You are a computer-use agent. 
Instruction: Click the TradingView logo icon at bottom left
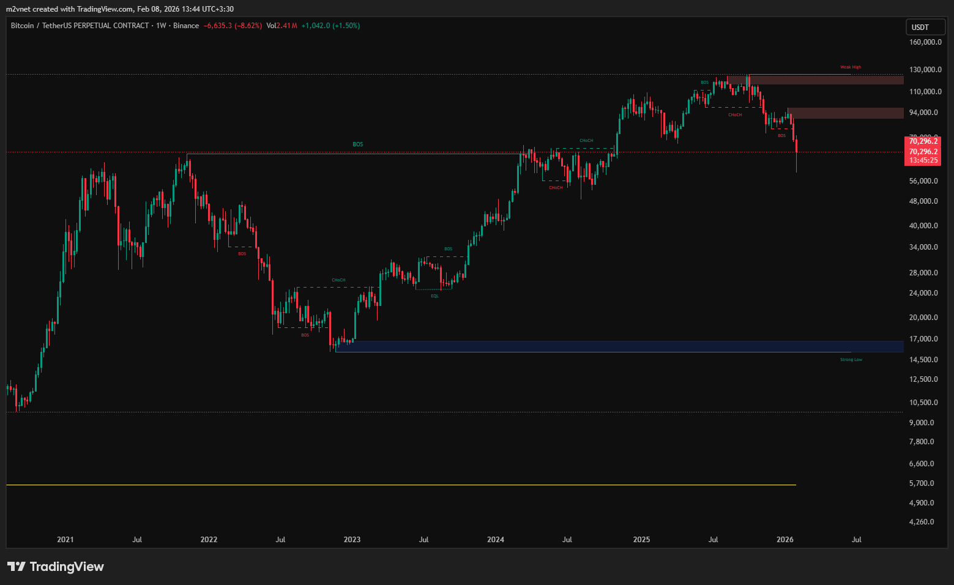point(17,567)
